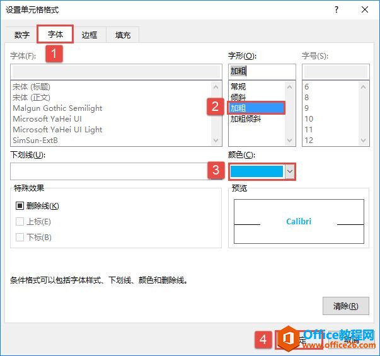This screenshot has height=356, width=380.
Task: Toggle the 删除线(K) checkbox
Action: click(20, 206)
